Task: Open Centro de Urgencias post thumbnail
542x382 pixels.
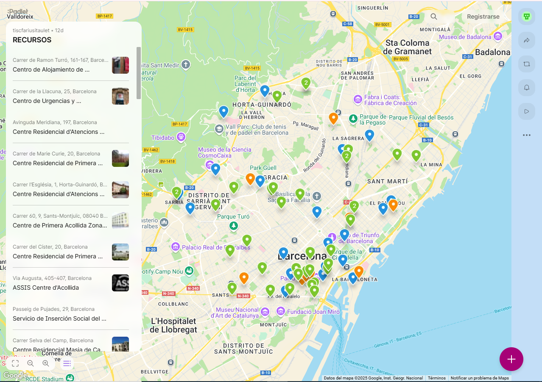Action: tap(120, 96)
